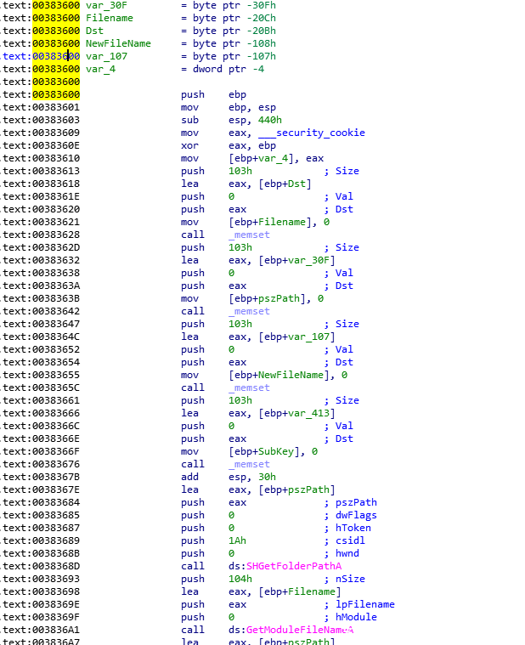
Task: Select the 104h nSize push value
Action: pos(240,579)
